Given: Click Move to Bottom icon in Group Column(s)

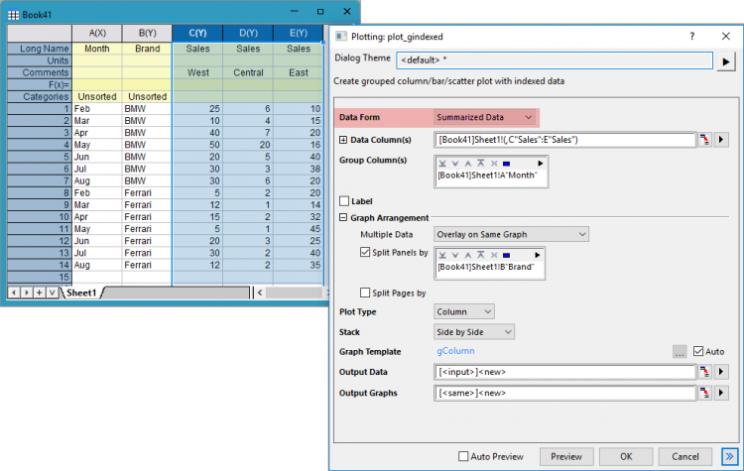Looking at the screenshot, I should [442, 164].
